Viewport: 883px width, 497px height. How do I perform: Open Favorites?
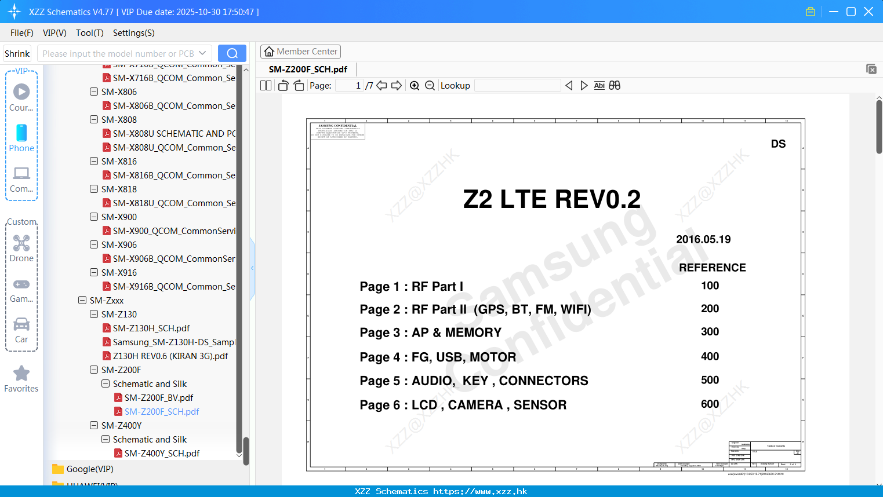pyautogui.click(x=21, y=379)
